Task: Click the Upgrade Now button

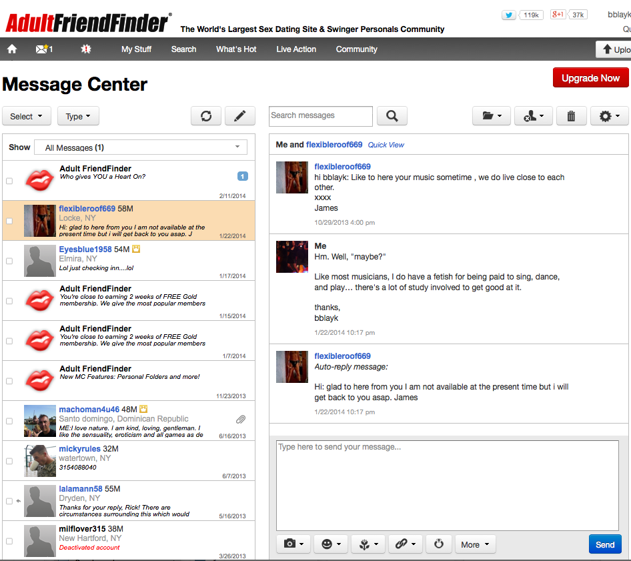Action: pyautogui.click(x=590, y=77)
